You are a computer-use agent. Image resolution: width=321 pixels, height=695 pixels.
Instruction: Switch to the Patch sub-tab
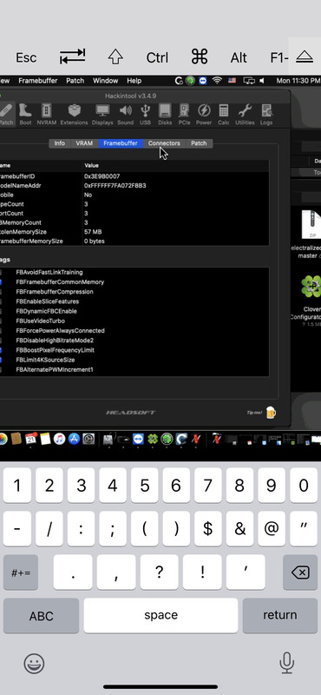pyautogui.click(x=199, y=143)
